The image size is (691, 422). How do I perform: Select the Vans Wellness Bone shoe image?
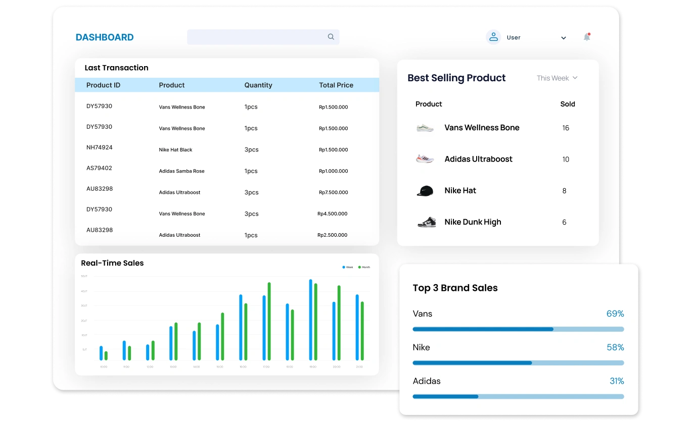click(425, 128)
